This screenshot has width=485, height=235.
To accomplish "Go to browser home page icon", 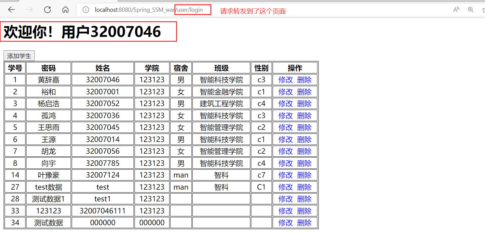I will point(65,10).
